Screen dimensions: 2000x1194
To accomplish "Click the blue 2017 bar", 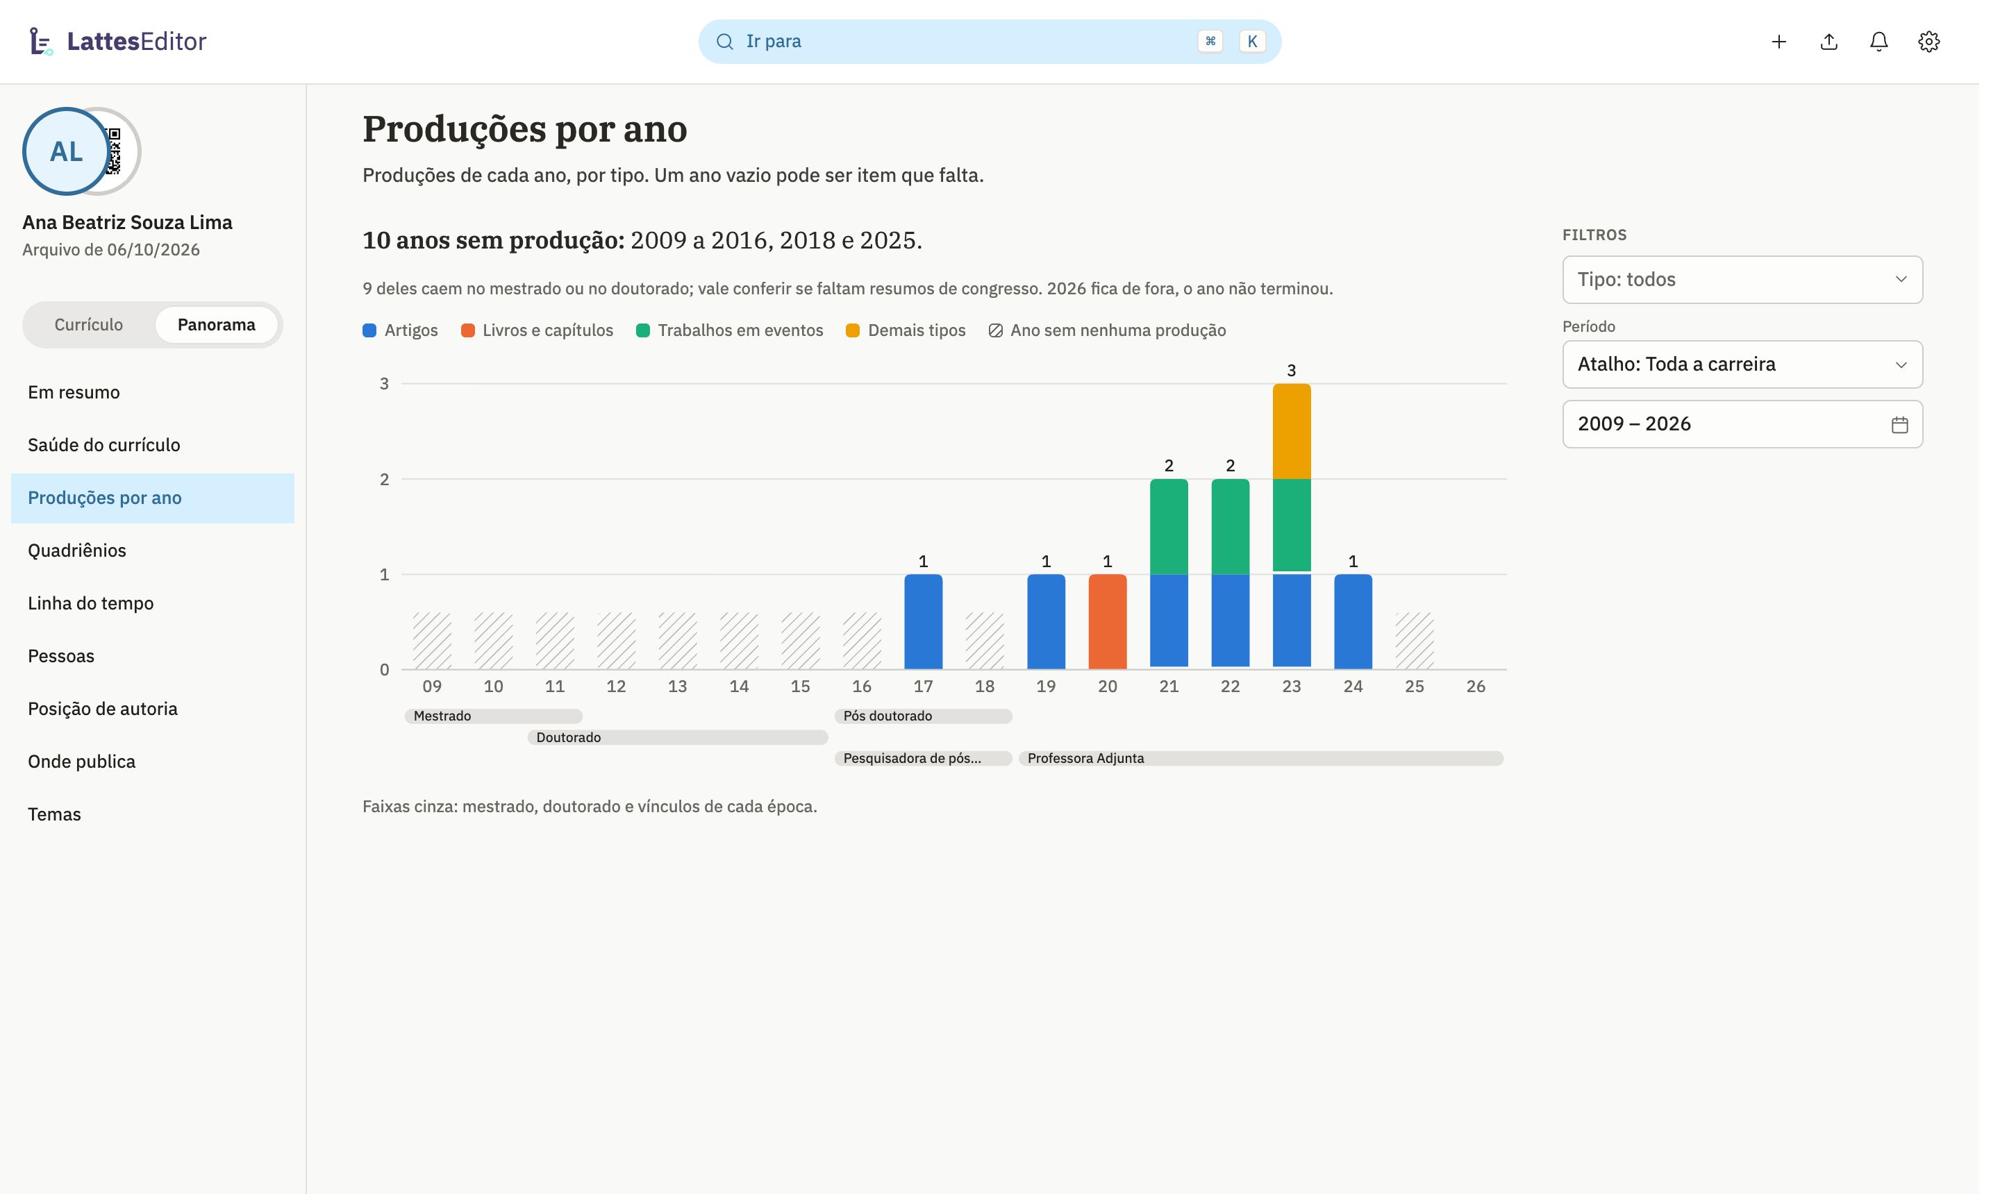I will tap(923, 622).
